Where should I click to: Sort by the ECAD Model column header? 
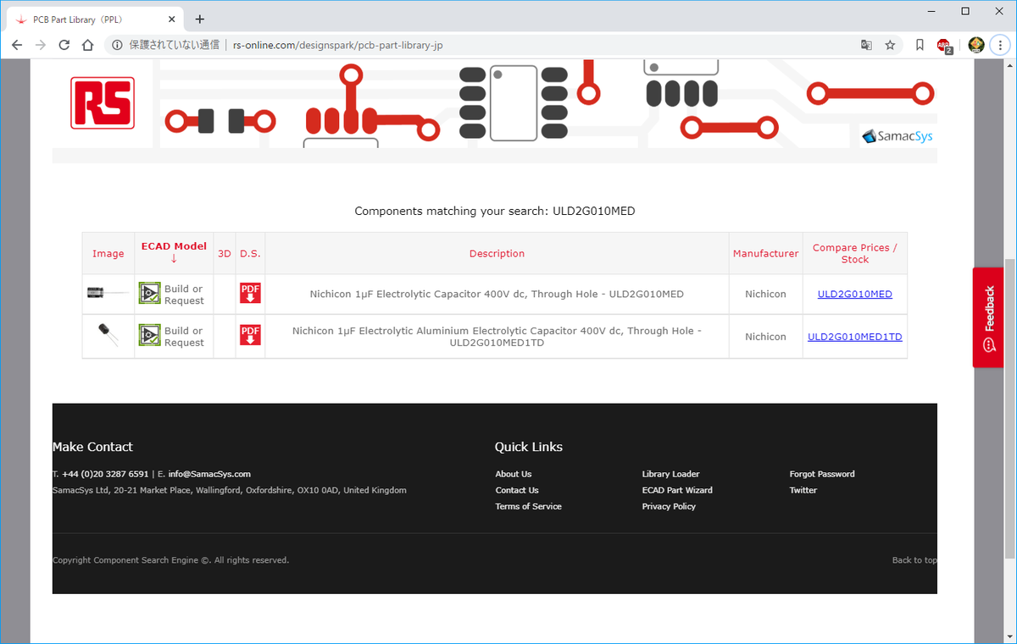(x=174, y=252)
